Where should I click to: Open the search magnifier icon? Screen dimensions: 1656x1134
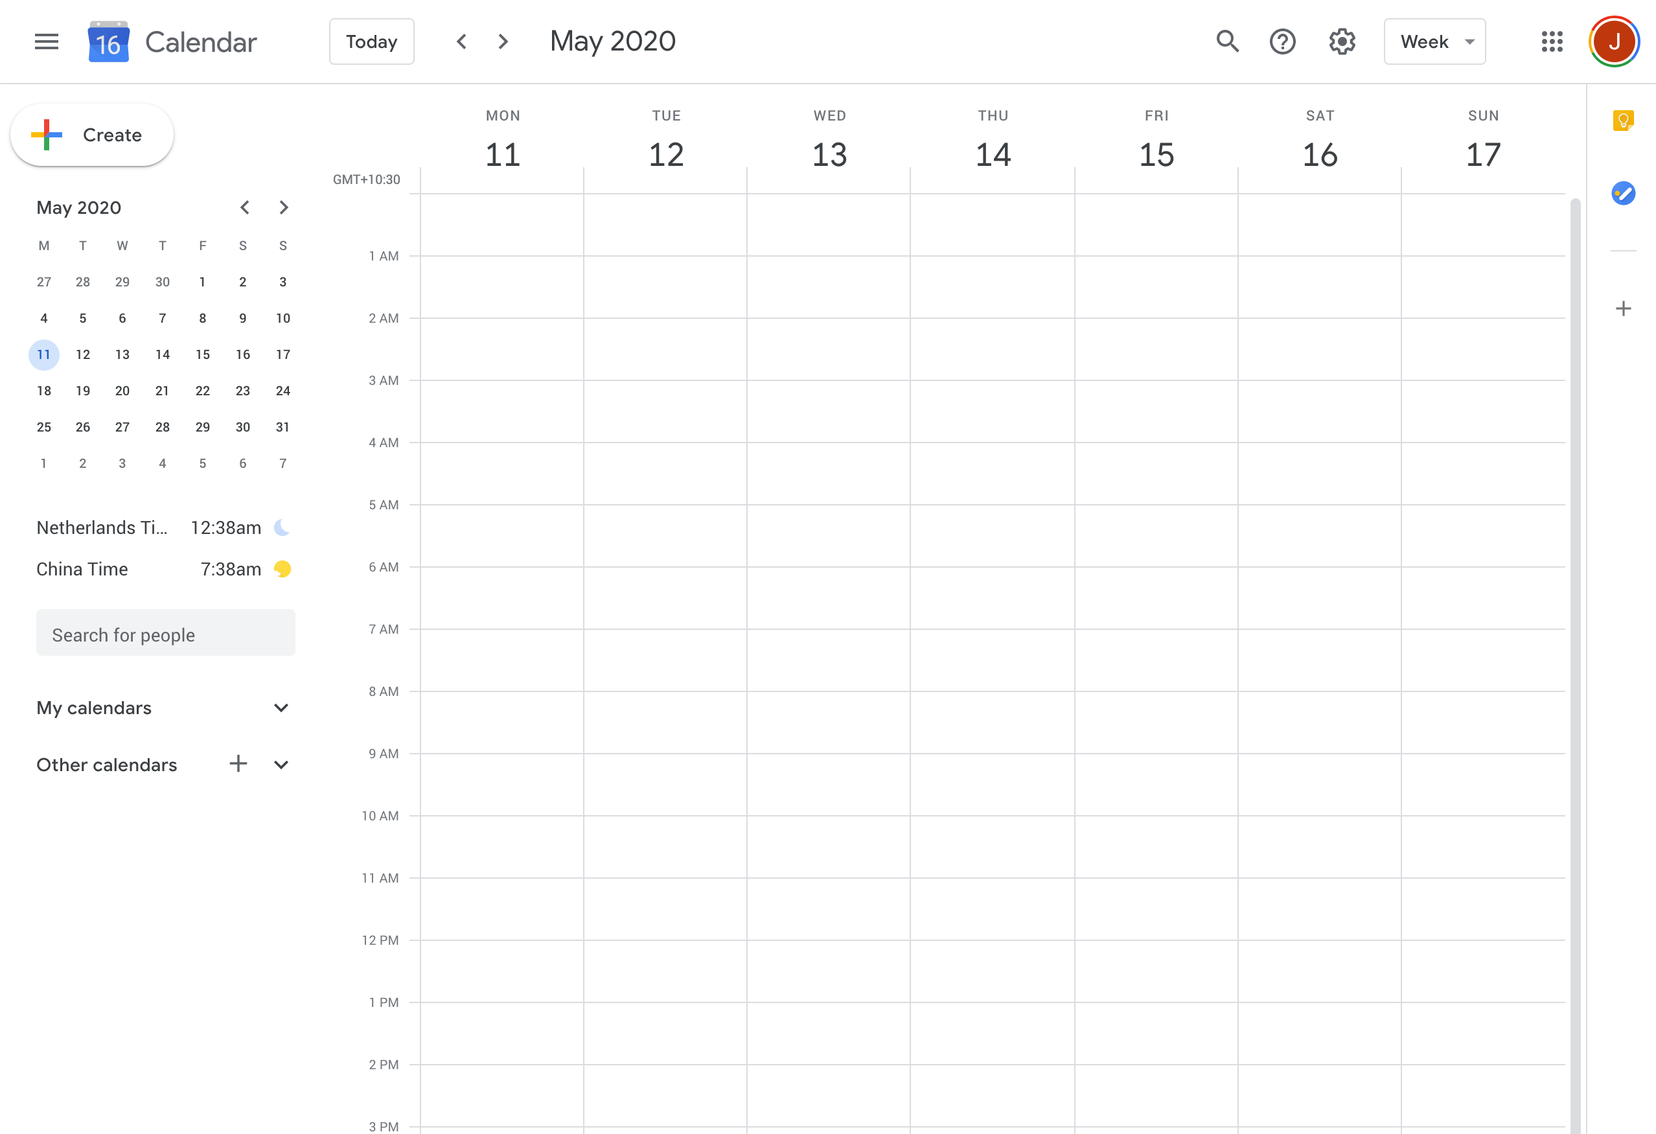pyautogui.click(x=1227, y=41)
